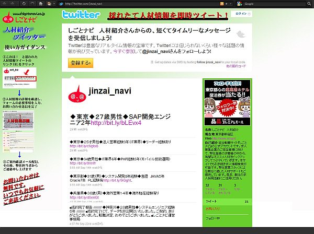Click the 今すぐ参加 join now link
The height and width of the screenshot is (234, 314).
coord(124,51)
